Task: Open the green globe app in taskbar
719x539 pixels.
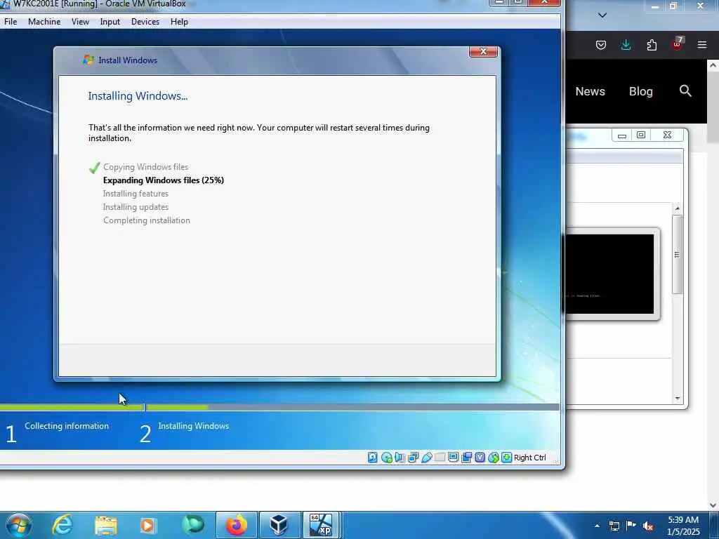Action: 193,525
